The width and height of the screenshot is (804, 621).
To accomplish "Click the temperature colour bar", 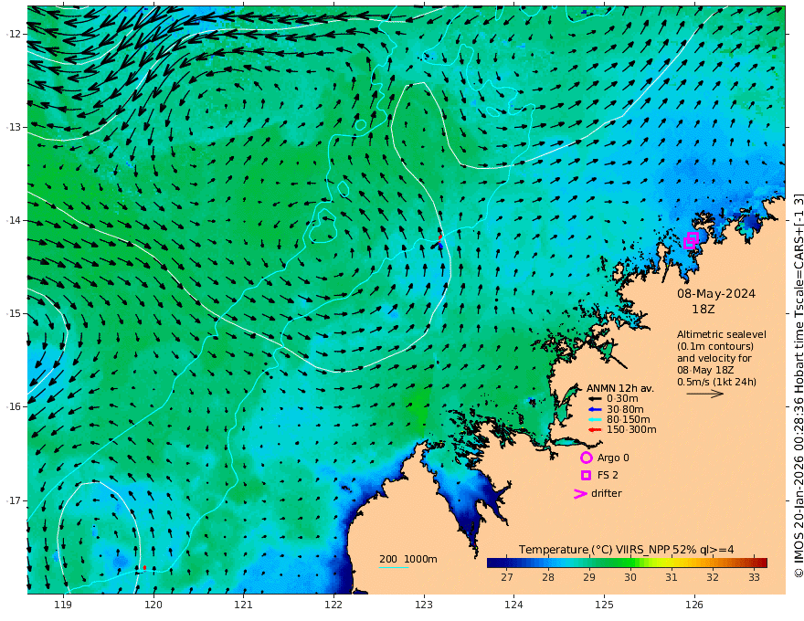I will [x=627, y=563].
